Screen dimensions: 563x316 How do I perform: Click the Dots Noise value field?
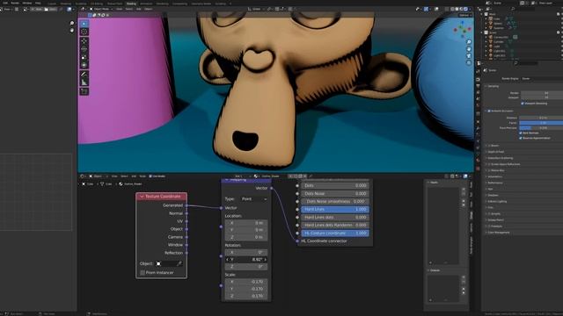tap(335, 193)
